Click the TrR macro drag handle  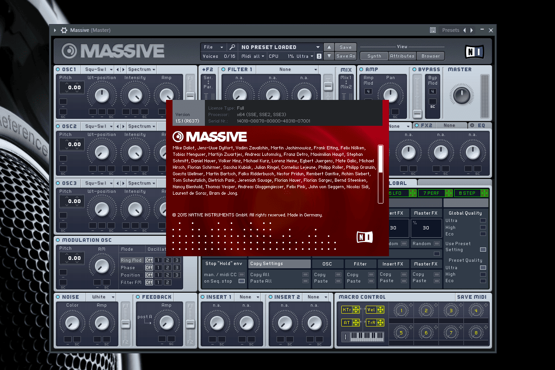pos(381,323)
